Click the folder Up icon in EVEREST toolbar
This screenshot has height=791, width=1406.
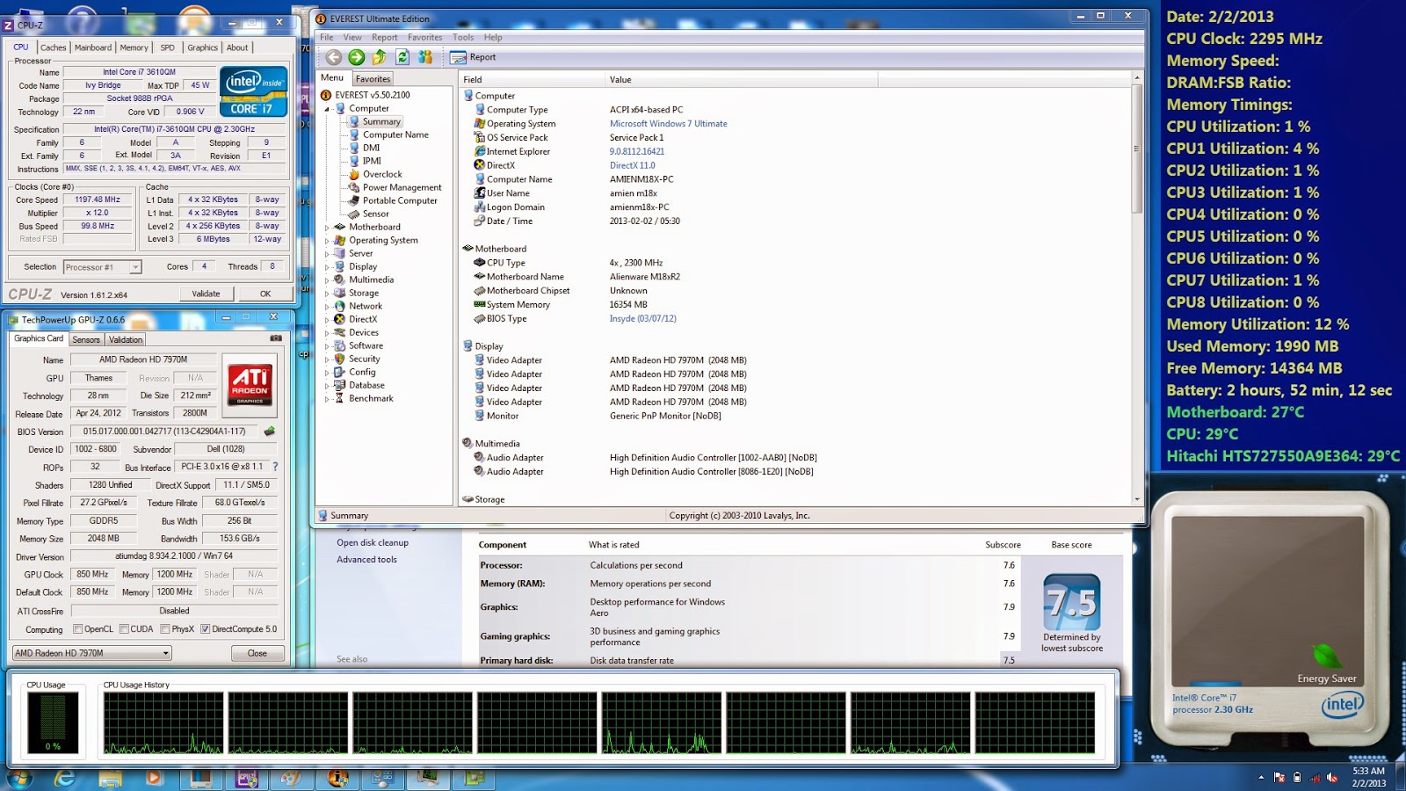379,57
